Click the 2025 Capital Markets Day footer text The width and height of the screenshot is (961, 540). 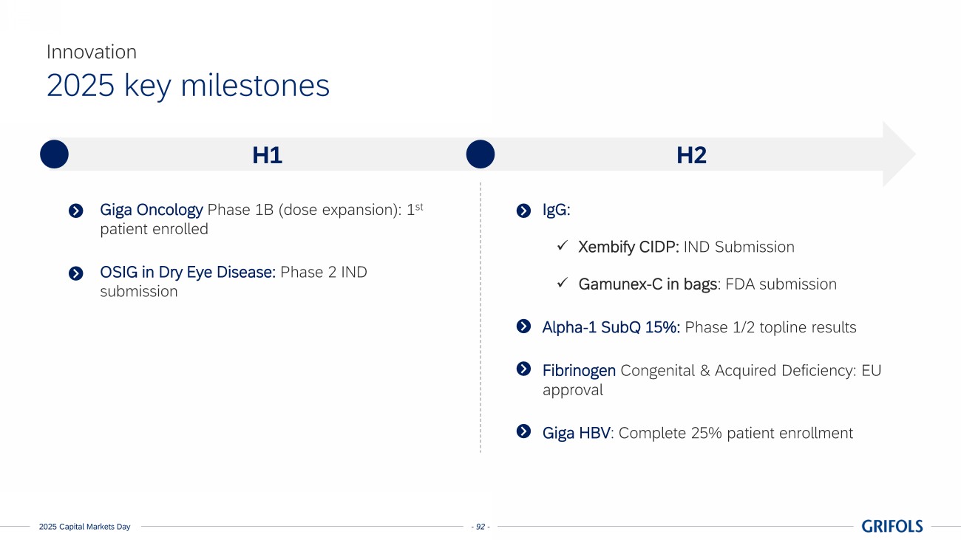[84, 527]
